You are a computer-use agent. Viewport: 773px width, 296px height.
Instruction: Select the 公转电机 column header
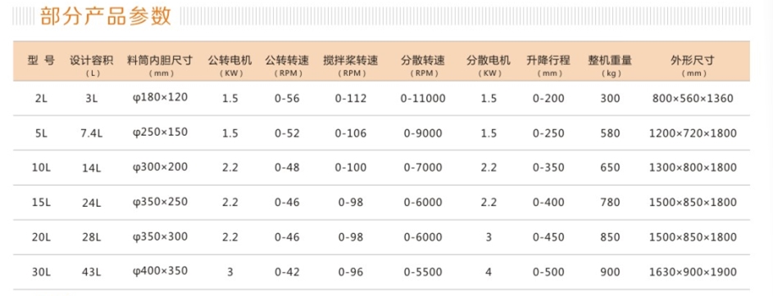pyautogui.click(x=230, y=61)
